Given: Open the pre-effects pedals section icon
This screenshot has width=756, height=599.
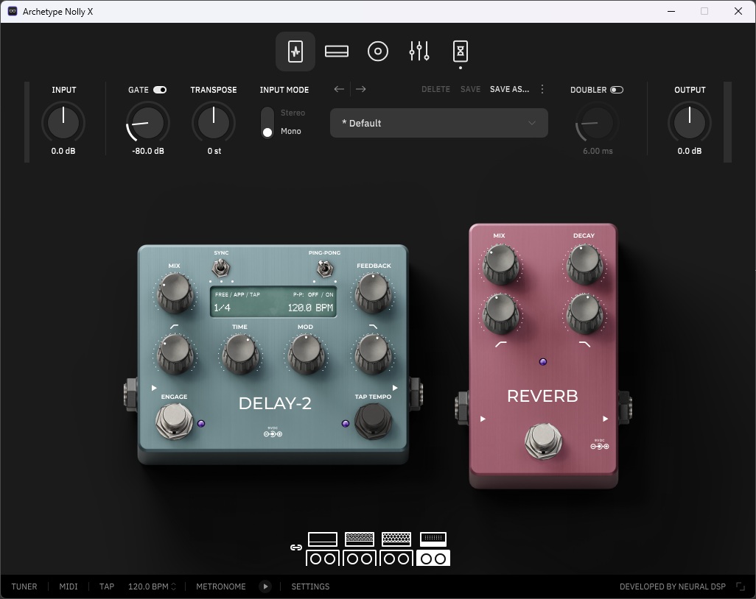Looking at the screenshot, I should 295,52.
